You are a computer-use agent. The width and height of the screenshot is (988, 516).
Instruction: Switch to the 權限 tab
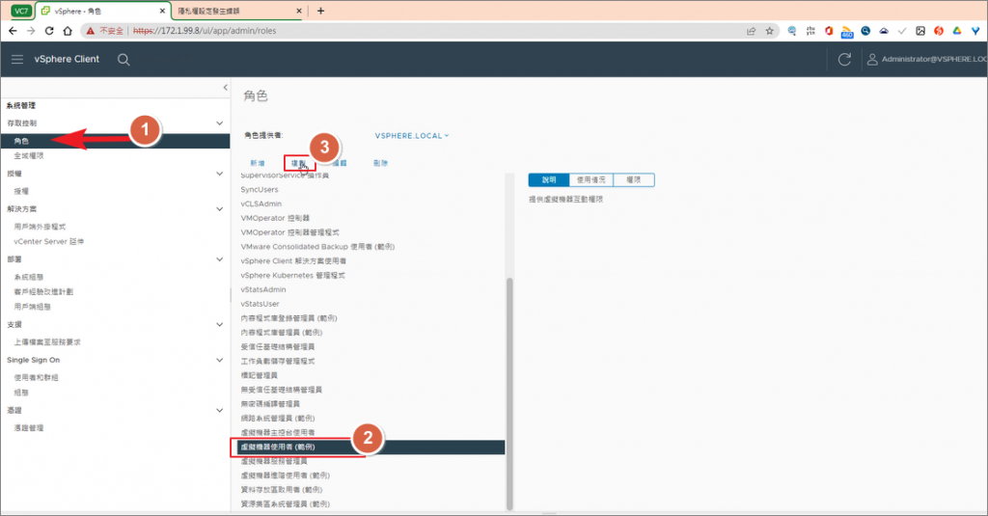(634, 179)
